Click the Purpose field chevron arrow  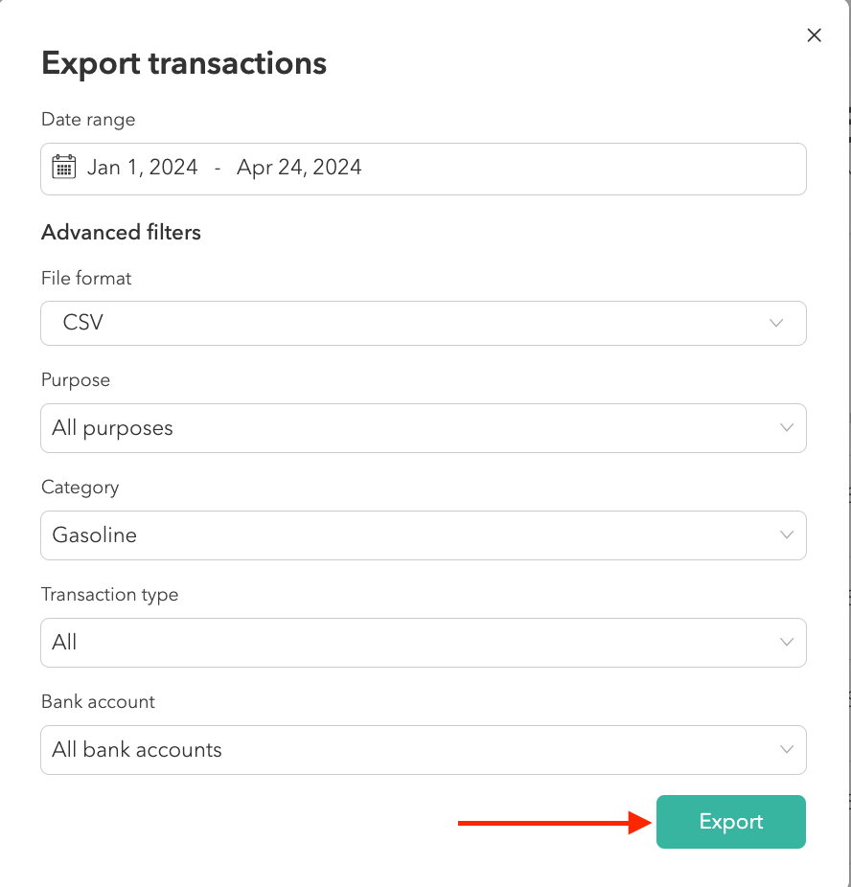point(787,428)
